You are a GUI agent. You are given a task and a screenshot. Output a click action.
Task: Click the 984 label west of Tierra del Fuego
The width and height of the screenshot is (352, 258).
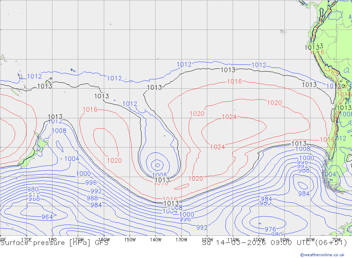pyautogui.click(x=304, y=194)
